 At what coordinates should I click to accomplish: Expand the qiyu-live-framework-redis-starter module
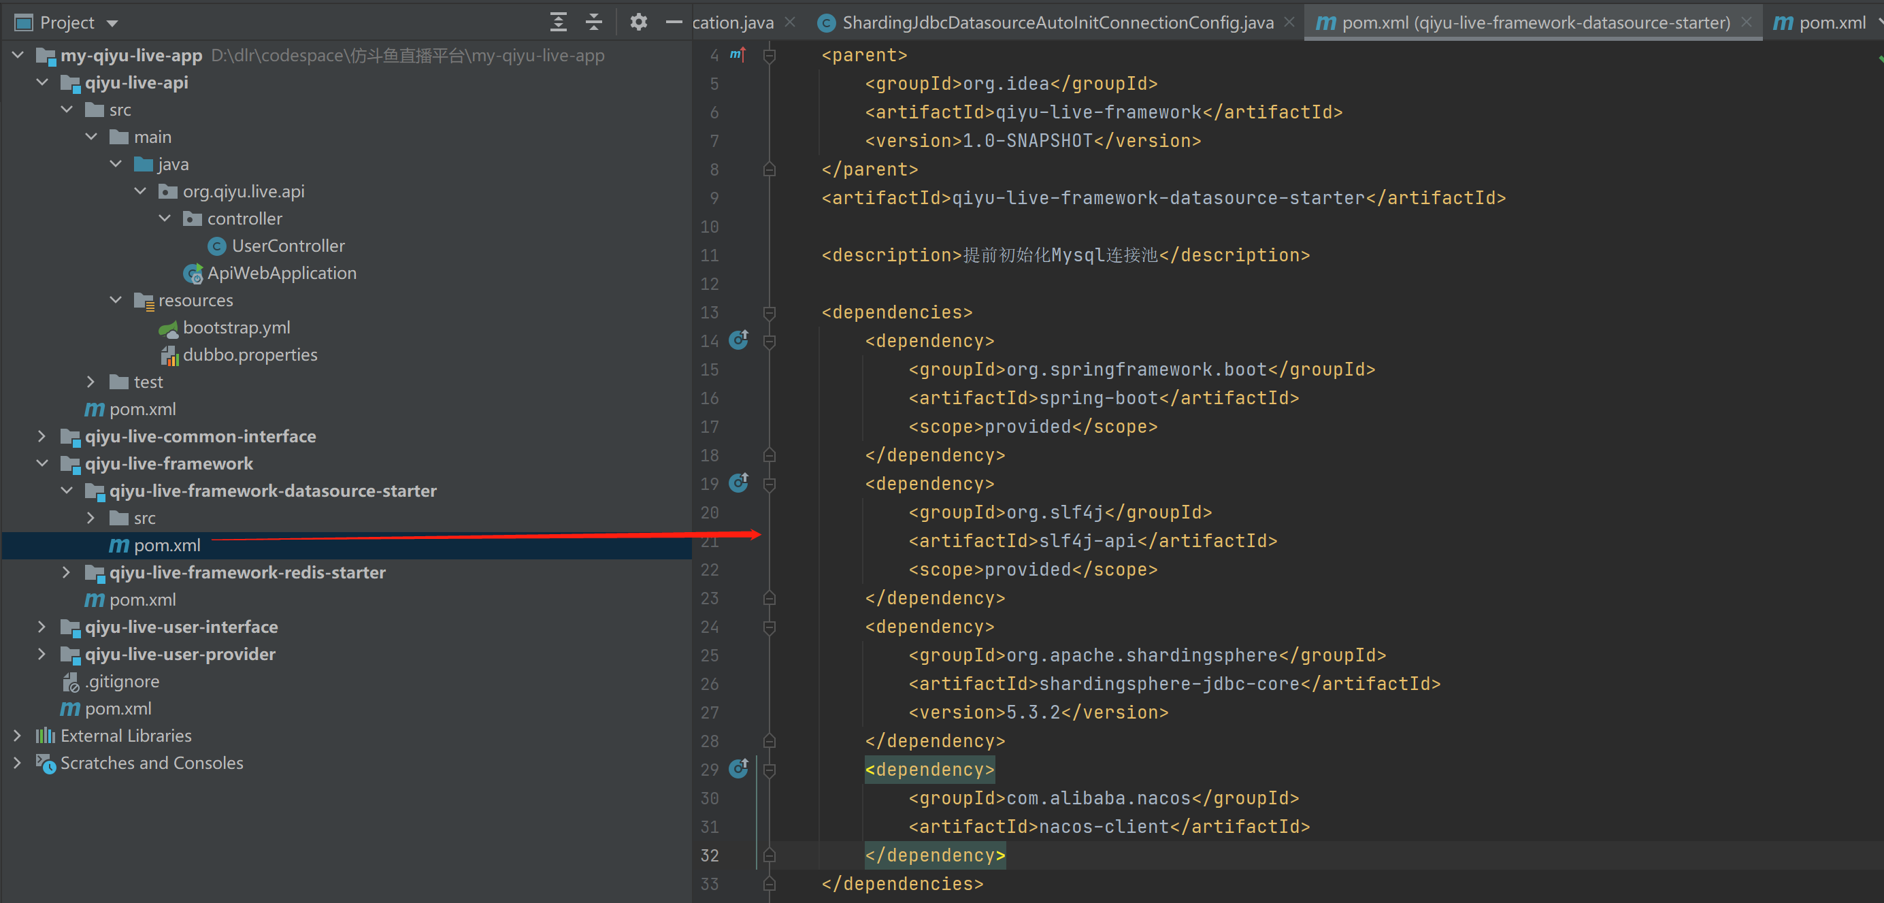click(x=67, y=572)
